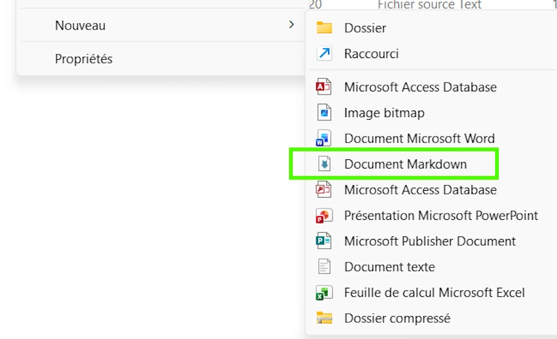Click the PowerPoint presentation icon
557x339 pixels.
click(324, 216)
